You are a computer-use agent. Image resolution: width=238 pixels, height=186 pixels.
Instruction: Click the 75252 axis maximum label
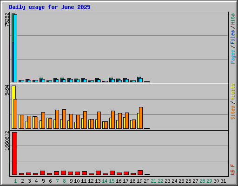coord(7,20)
